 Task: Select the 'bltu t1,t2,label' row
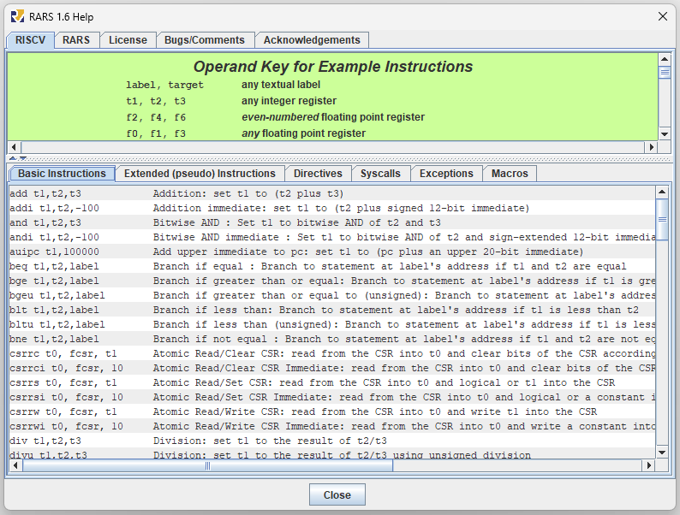pos(332,324)
